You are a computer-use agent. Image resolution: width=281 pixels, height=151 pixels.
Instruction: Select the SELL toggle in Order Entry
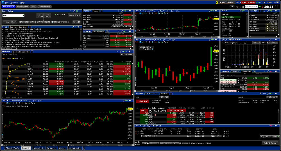point(13,22)
